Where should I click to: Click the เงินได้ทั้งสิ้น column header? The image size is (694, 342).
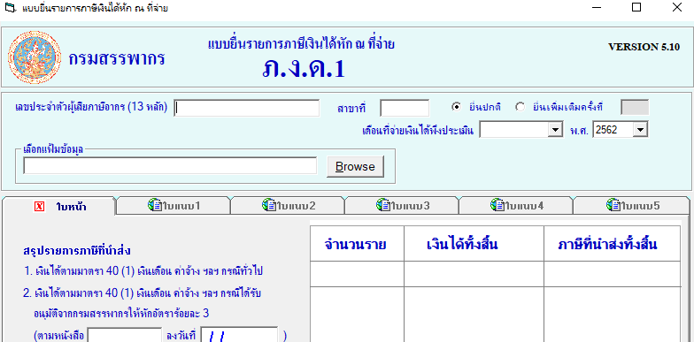474,244
